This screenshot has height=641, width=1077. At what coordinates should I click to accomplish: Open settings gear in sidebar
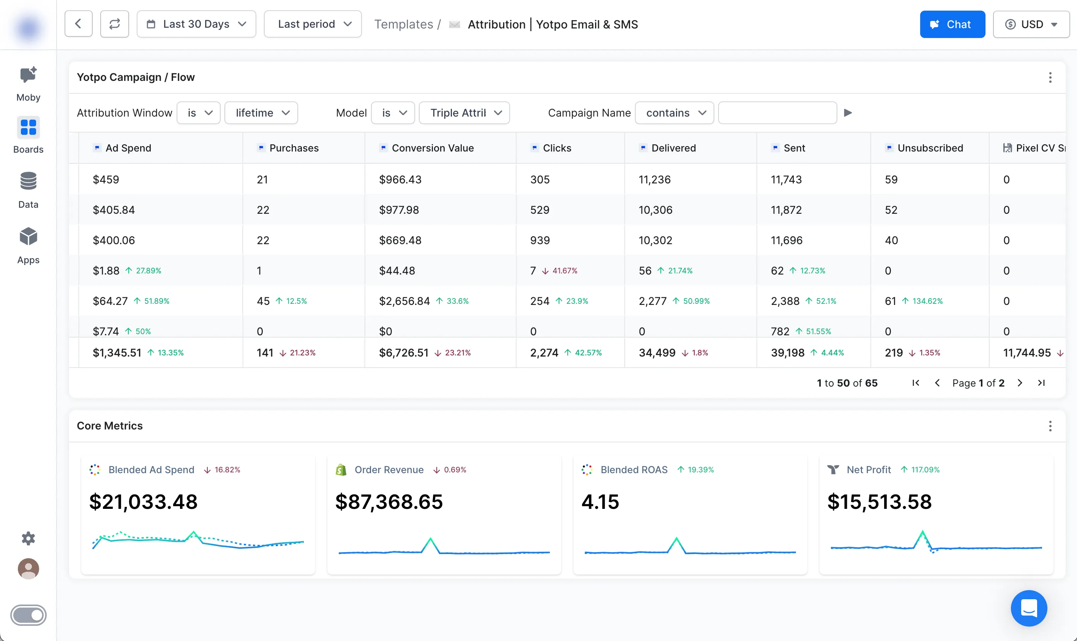click(28, 538)
